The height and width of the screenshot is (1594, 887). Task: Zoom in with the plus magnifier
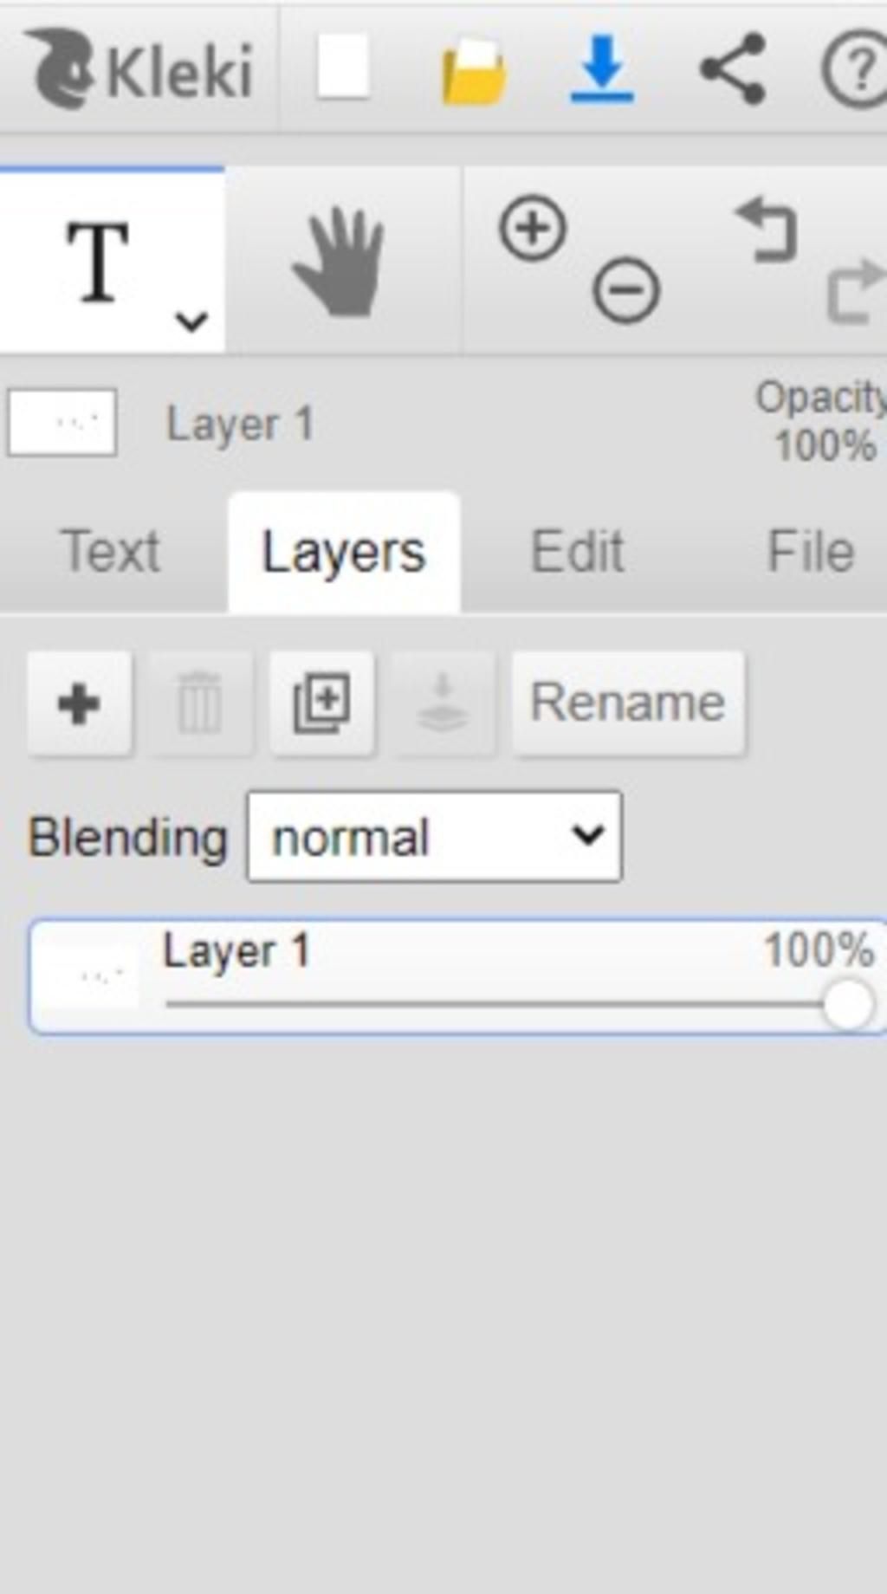533,229
